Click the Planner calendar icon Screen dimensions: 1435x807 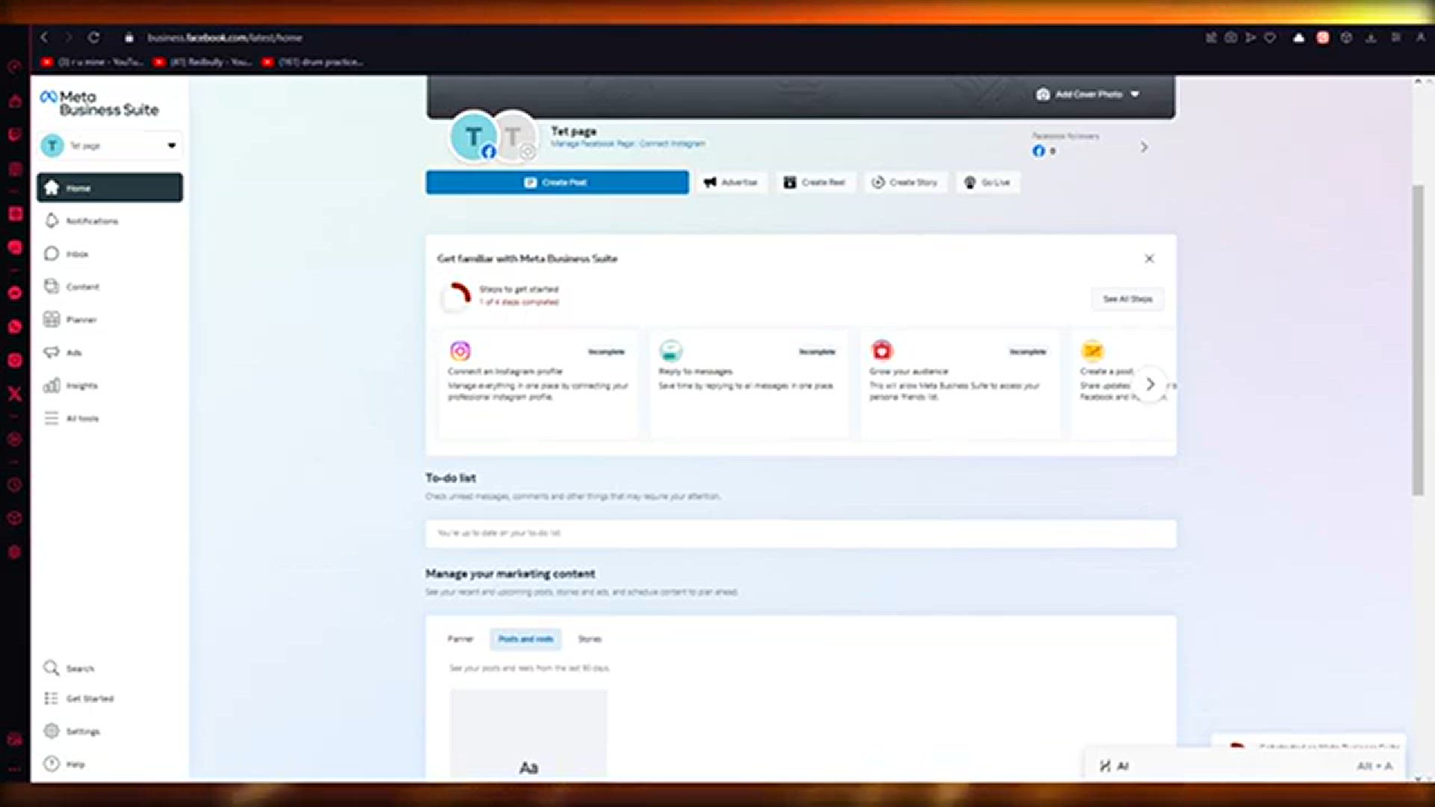52,319
